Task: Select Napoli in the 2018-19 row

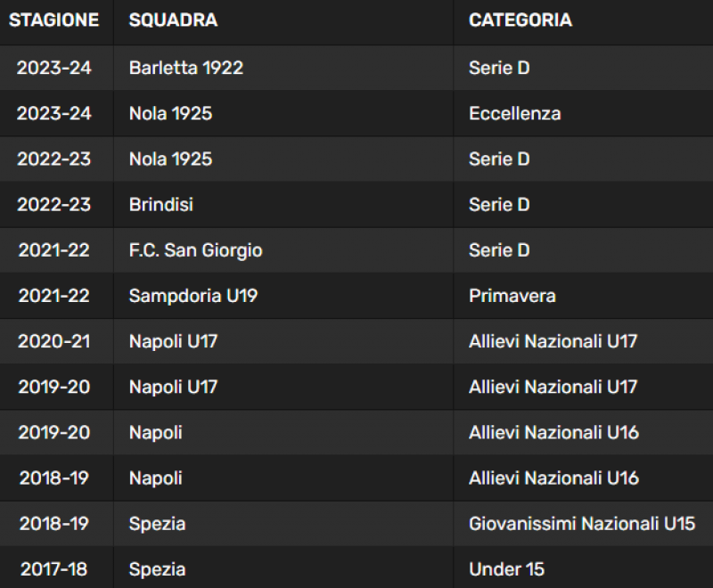Action: pyautogui.click(x=155, y=478)
